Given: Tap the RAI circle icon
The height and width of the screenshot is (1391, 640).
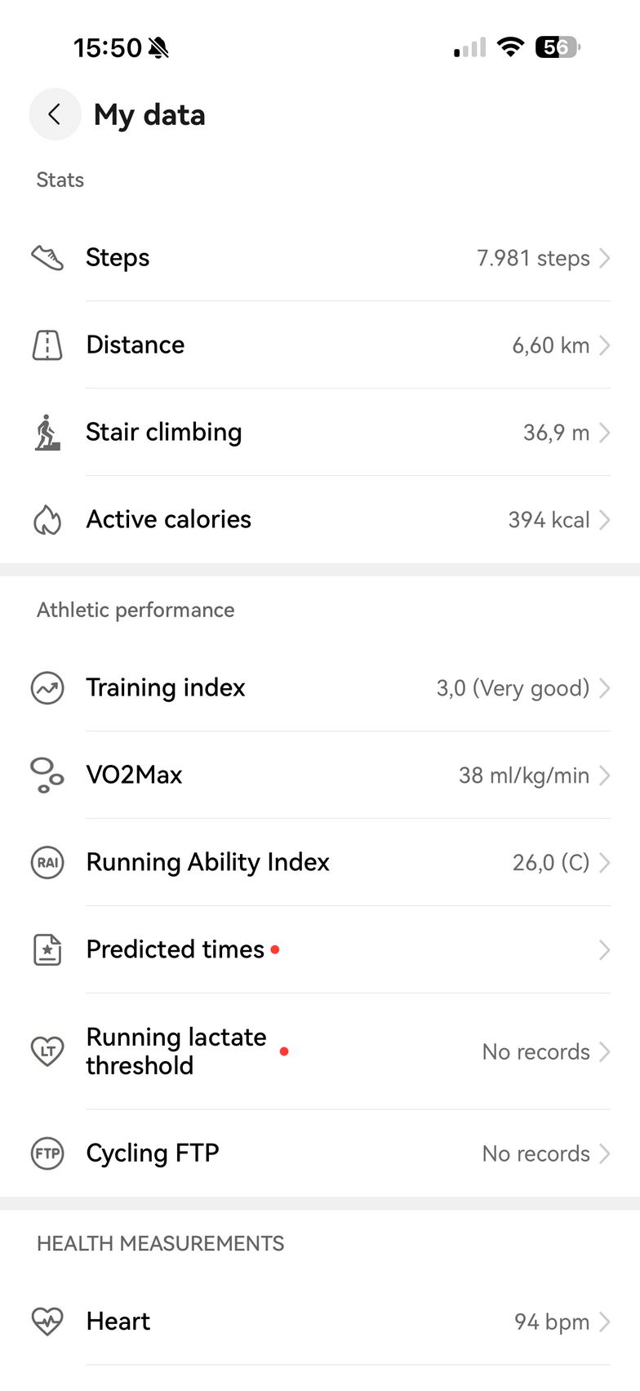Looking at the screenshot, I should 47,863.
